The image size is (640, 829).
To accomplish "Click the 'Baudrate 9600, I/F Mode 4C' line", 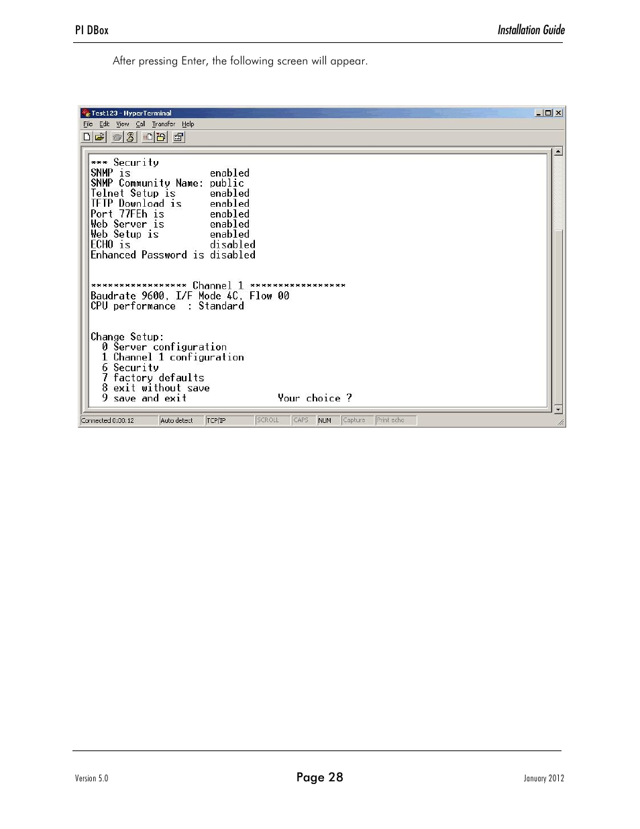I will click(190, 296).
